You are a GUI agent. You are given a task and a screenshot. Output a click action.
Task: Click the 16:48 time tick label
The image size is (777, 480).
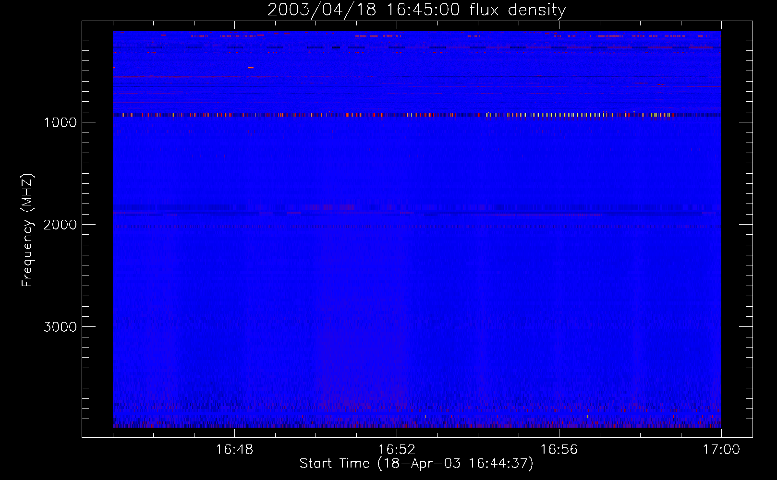[x=234, y=450]
